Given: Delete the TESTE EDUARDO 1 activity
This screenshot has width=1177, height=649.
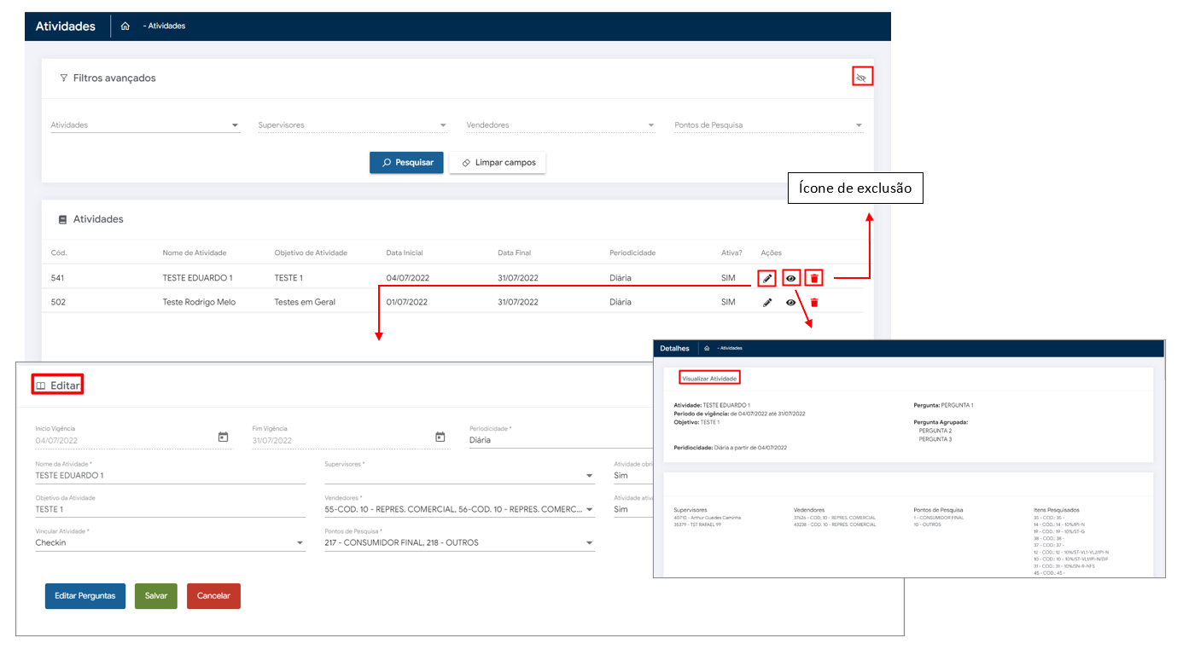Looking at the screenshot, I should 814,278.
